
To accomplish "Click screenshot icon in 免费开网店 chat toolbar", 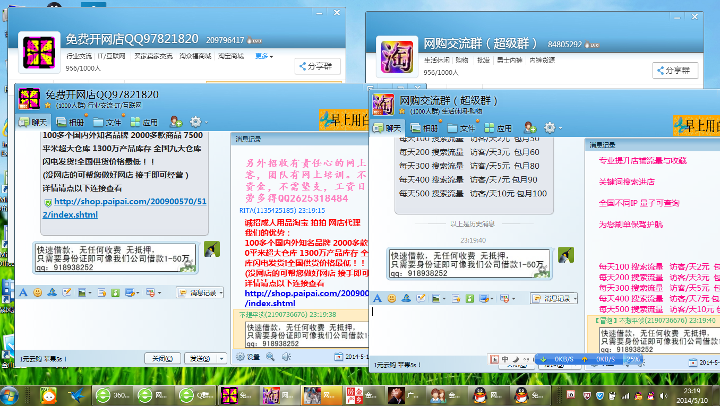I will [x=130, y=292].
